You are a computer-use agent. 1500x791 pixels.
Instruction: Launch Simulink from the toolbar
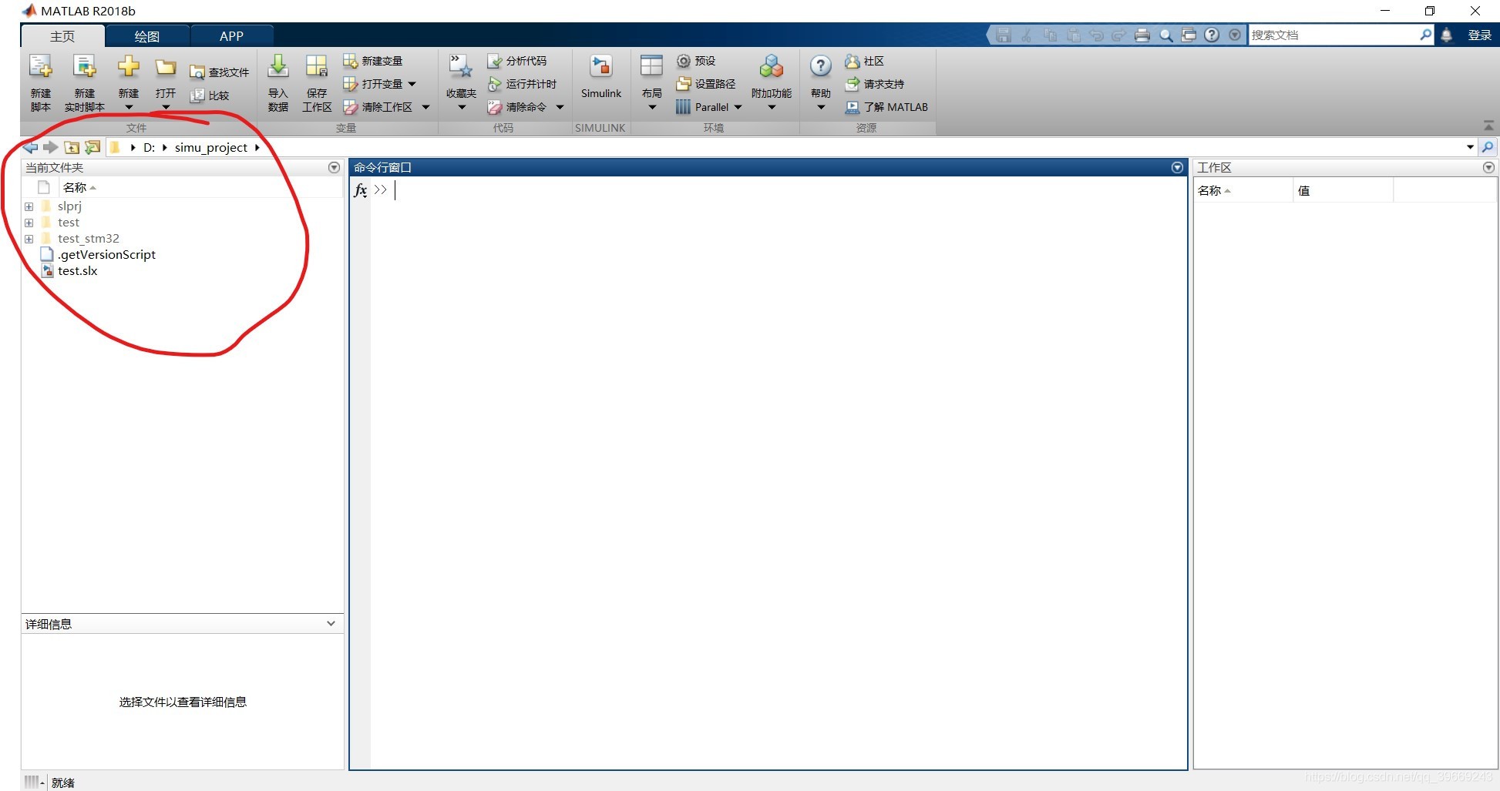[x=601, y=77]
